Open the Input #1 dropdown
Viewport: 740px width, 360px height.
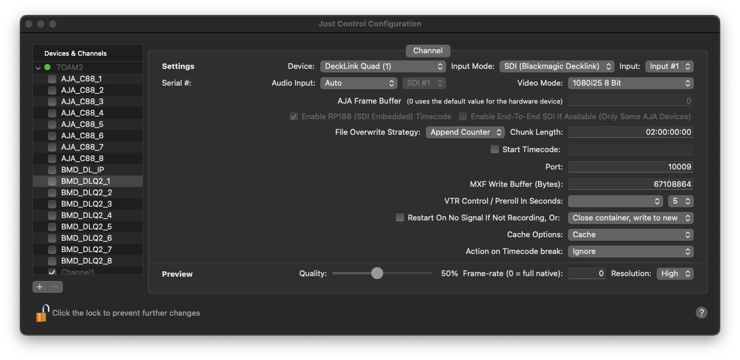coord(669,66)
